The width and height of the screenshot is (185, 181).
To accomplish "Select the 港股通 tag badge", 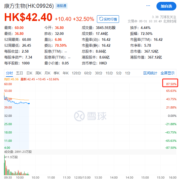I will coord(61,6).
